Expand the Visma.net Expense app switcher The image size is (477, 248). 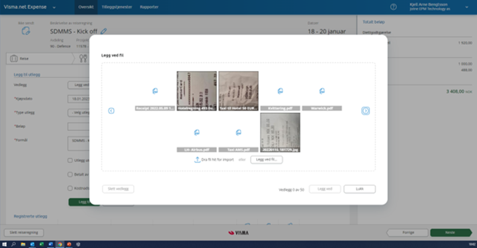pyautogui.click(x=54, y=7)
